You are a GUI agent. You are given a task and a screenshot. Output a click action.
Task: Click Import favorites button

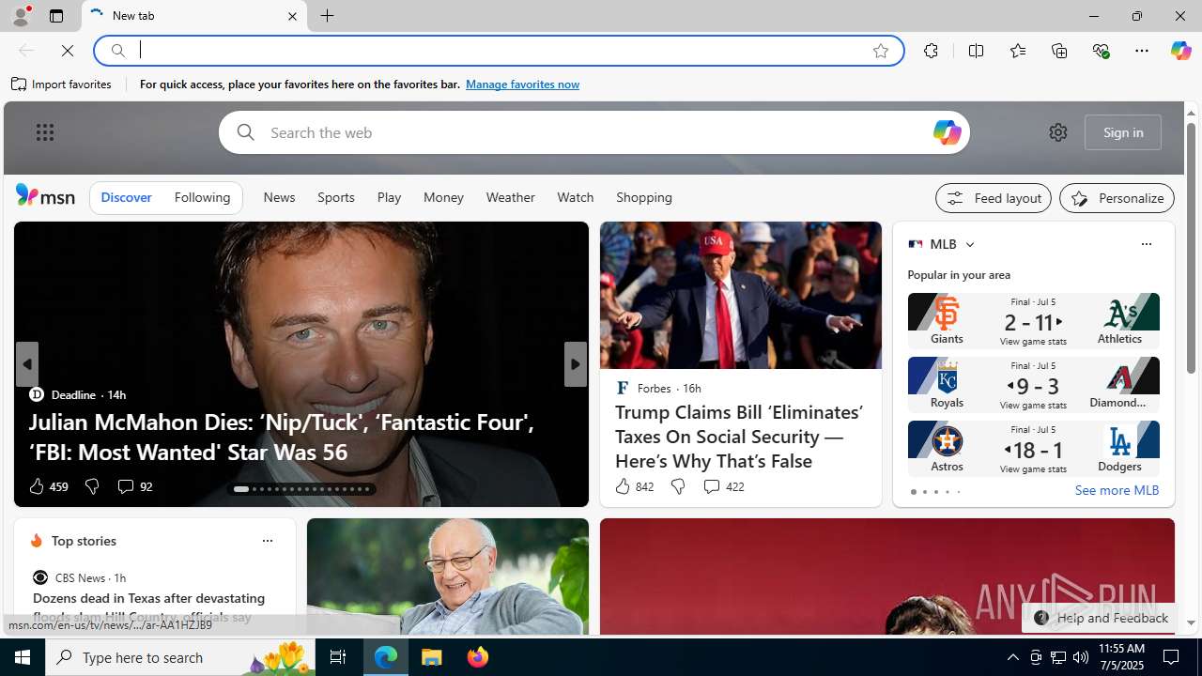(62, 84)
